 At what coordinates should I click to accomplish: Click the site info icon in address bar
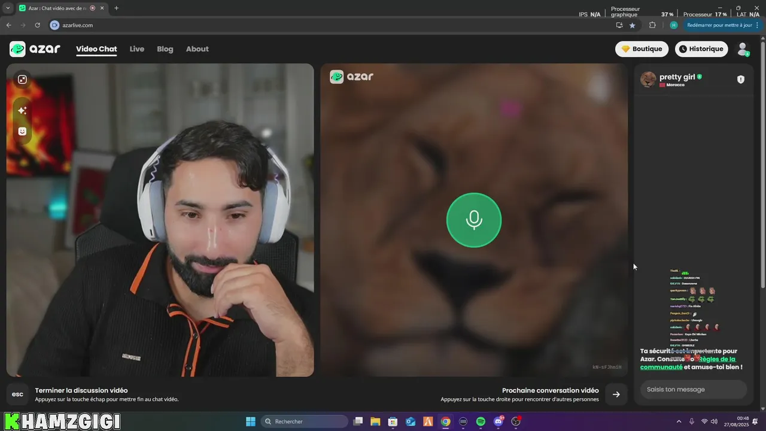click(54, 25)
